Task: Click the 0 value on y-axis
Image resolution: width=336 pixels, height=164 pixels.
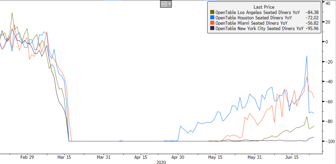Action: [x=326, y=42]
